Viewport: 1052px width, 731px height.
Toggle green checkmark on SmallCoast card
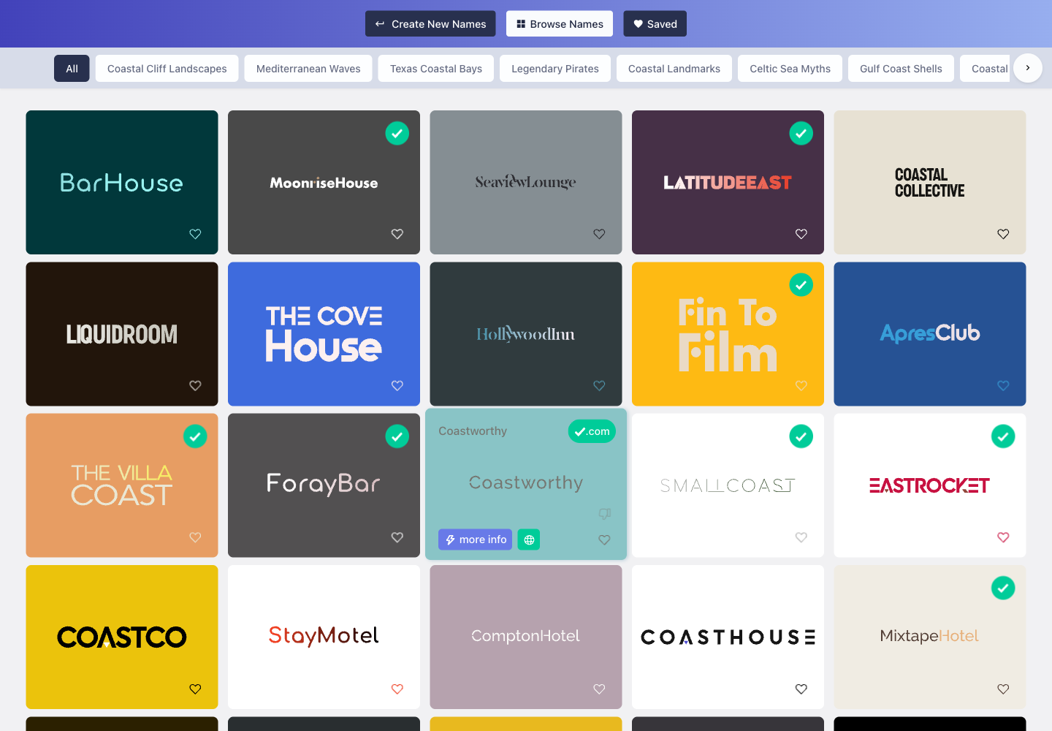pos(801,436)
